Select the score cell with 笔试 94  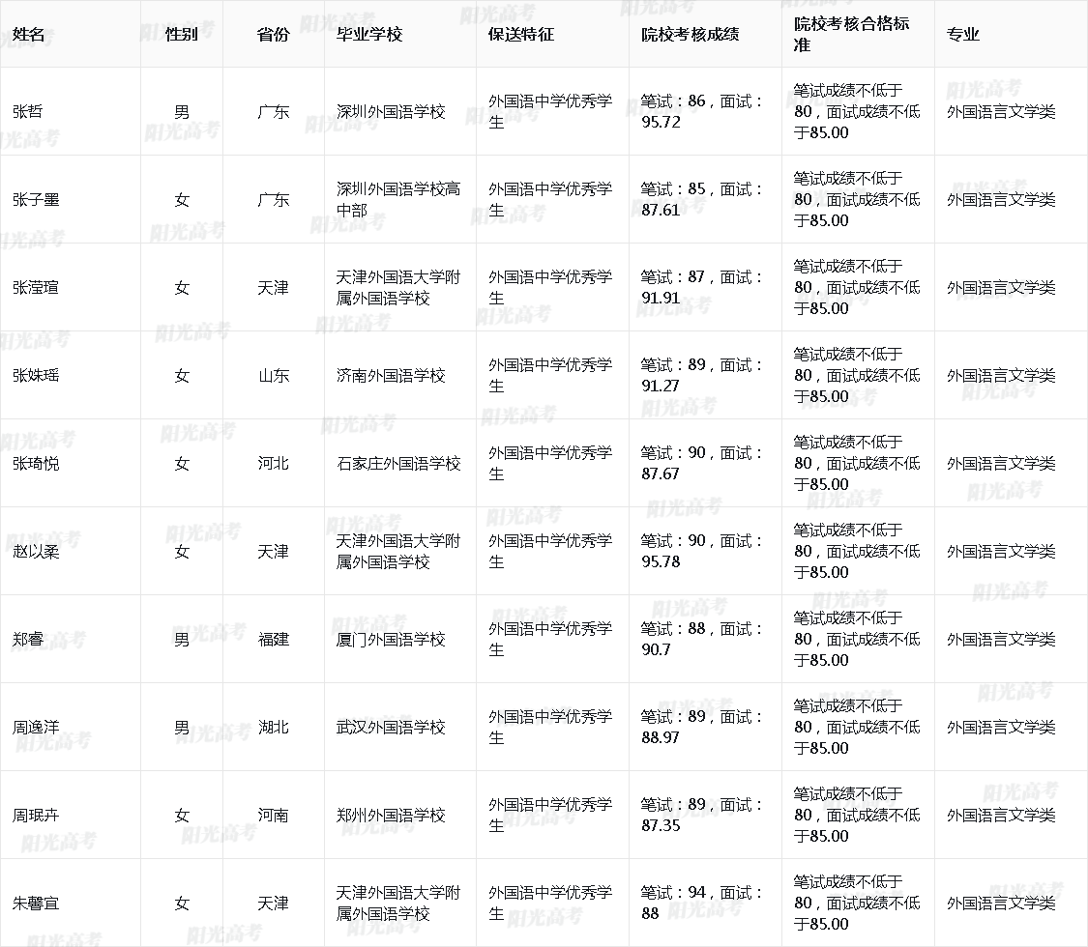(702, 904)
